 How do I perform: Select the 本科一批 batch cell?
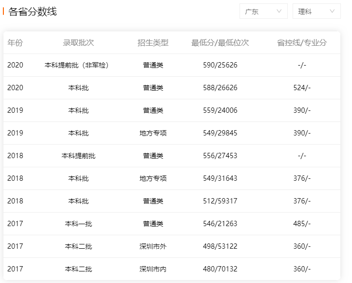pos(78,224)
